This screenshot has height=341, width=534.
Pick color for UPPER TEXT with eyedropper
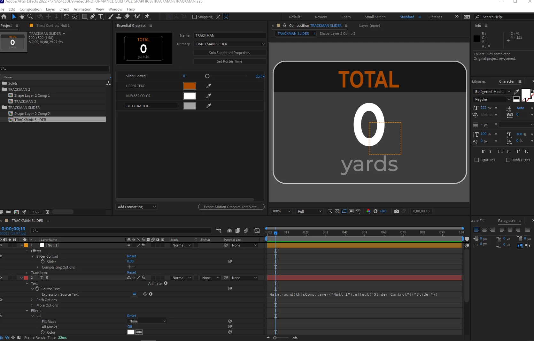coord(209,86)
